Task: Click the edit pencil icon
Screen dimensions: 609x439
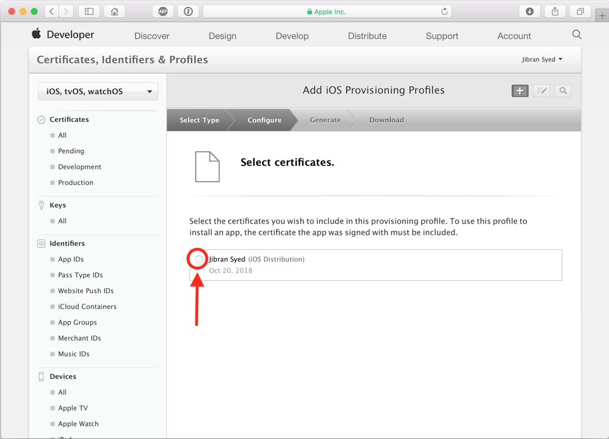Action: tap(541, 91)
